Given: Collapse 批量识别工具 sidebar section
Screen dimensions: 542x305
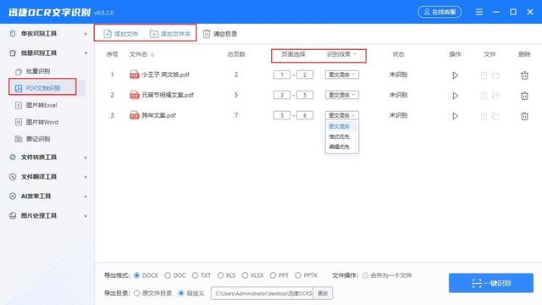Looking at the screenshot, I should pyautogui.click(x=86, y=53).
